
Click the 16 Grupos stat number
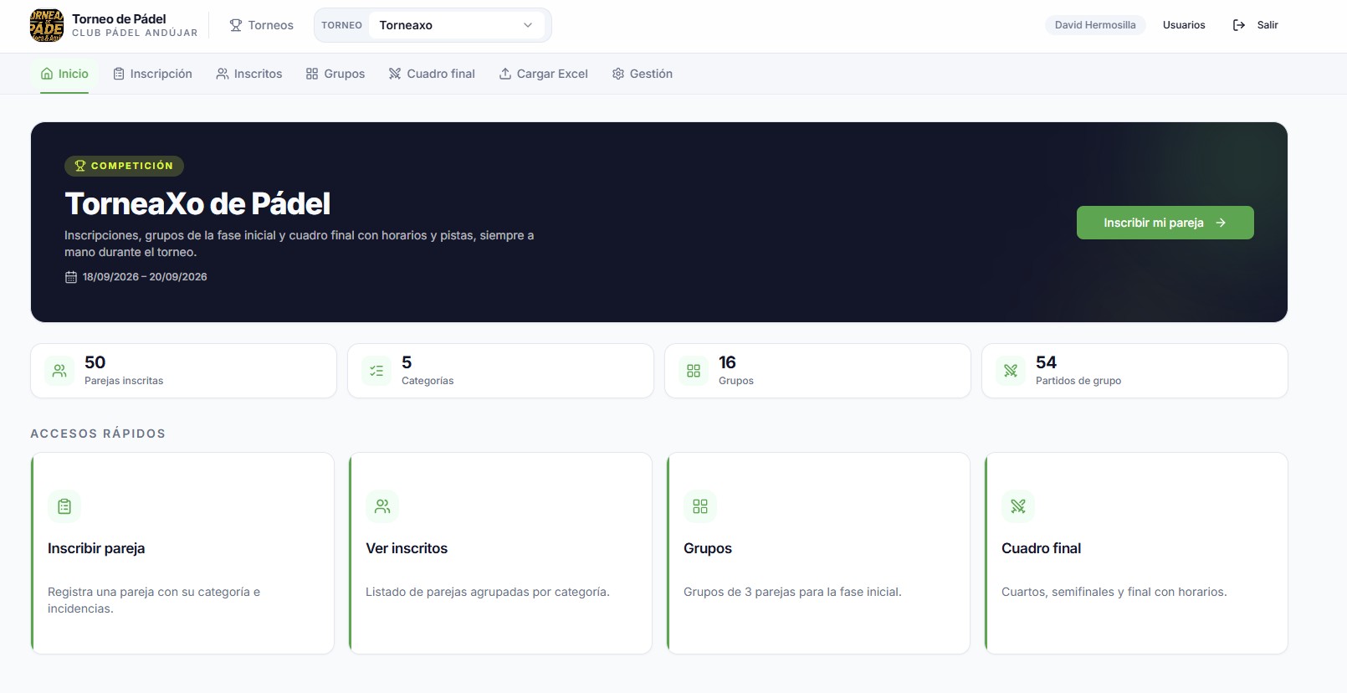(727, 362)
